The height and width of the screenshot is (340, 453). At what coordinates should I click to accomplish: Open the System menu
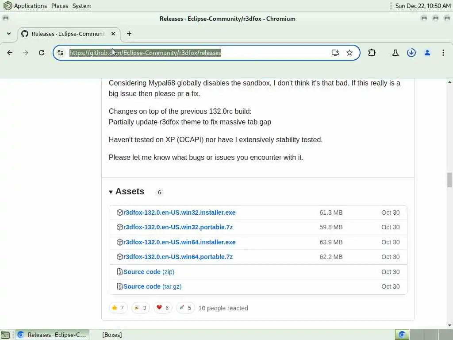coord(82,6)
